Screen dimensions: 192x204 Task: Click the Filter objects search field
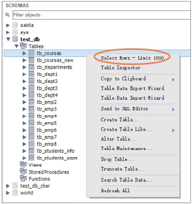[102, 15]
